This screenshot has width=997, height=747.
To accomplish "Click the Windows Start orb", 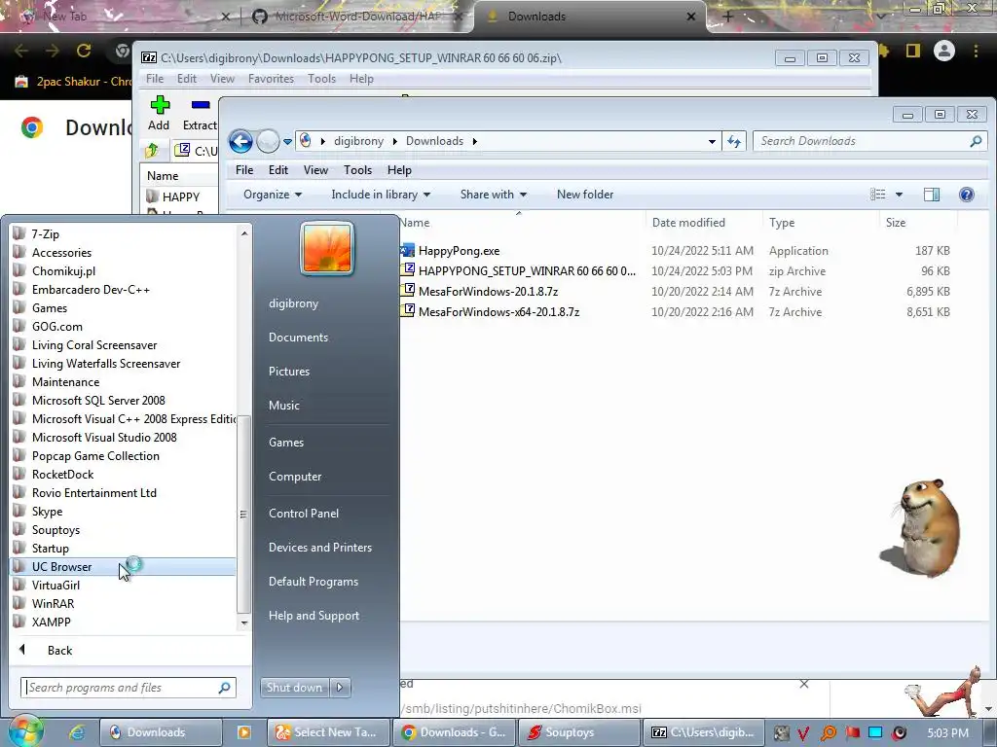I will click(x=25, y=731).
